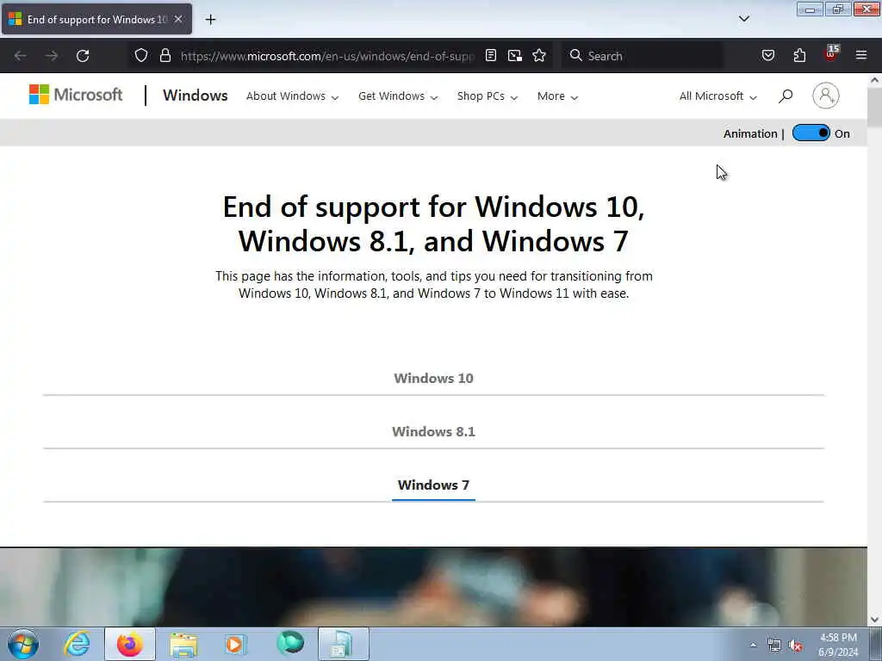Screen dimensions: 882x661
Task: Select the Windows 7 tab
Action: pyautogui.click(x=434, y=485)
